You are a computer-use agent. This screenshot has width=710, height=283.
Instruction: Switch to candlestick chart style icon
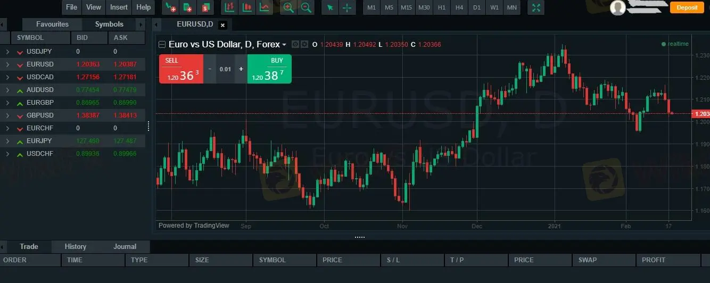pyautogui.click(x=247, y=7)
